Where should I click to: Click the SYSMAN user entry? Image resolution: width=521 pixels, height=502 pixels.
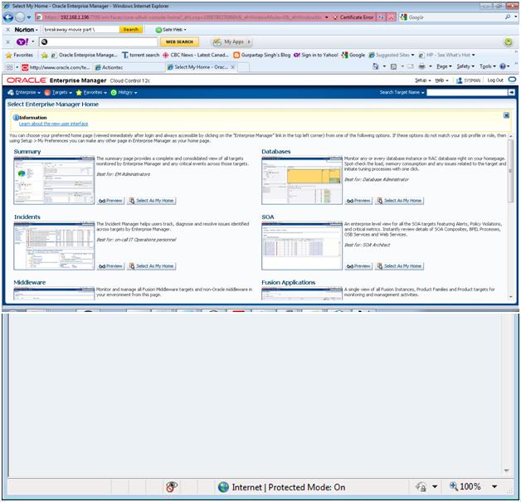[x=468, y=80]
